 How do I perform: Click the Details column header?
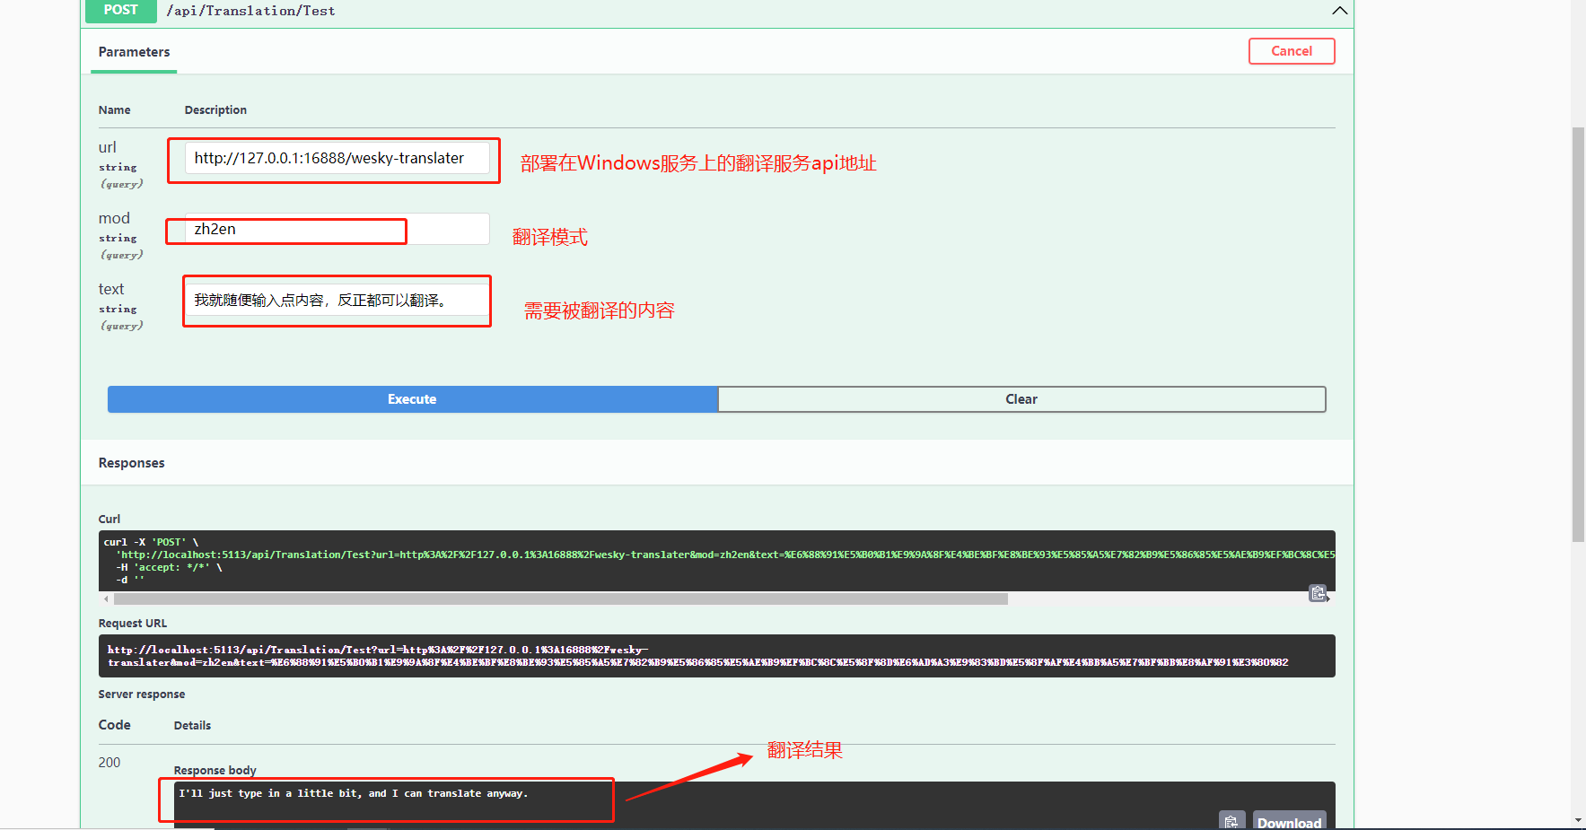192,725
